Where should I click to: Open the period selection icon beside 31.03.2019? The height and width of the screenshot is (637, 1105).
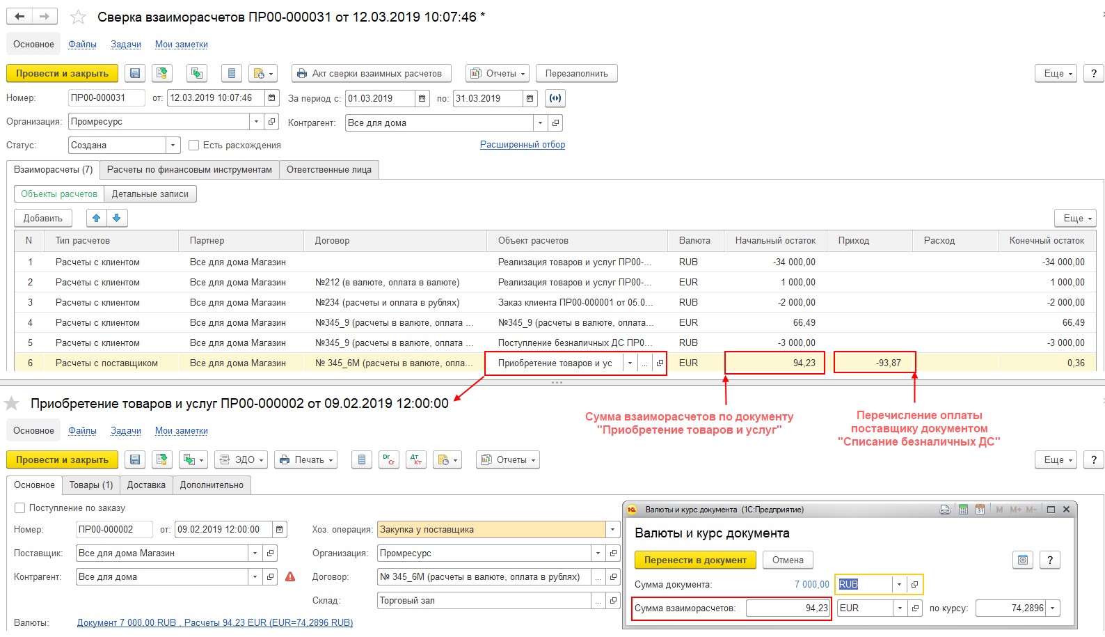click(x=555, y=98)
